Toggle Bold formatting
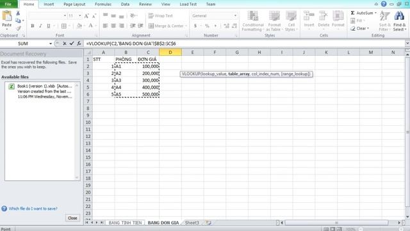This screenshot has width=410, height=231. click(x=33, y=26)
